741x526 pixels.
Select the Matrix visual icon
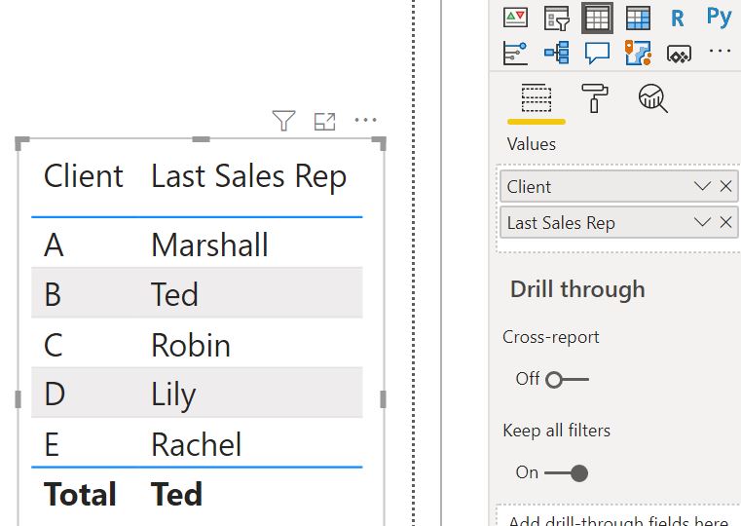(x=638, y=19)
